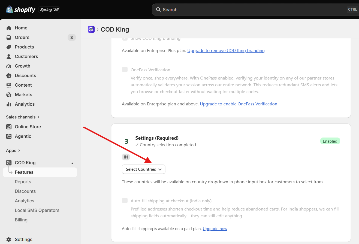Image resolution: width=359 pixels, height=244 pixels.
Task: Click the Discounts badge icon
Action: click(9, 75)
